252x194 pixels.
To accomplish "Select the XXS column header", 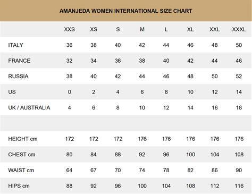I will coord(70,29).
